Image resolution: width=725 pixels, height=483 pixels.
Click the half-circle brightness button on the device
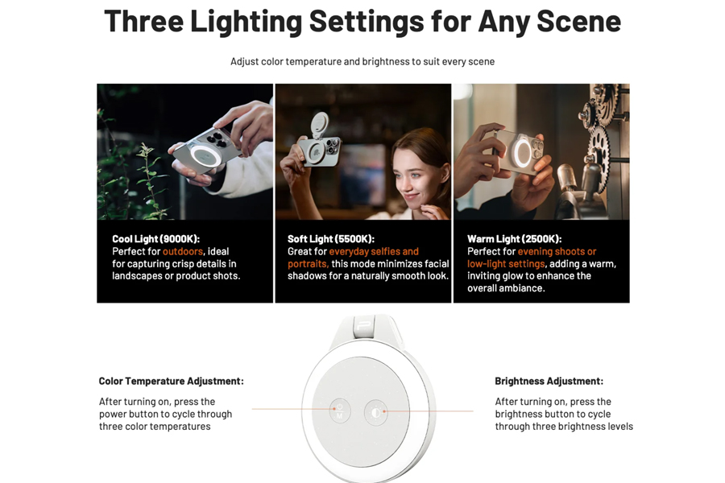375,412
